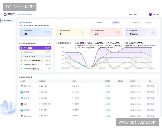
Task: Remove the selected keyword tag in the filter
Action: 119,22
